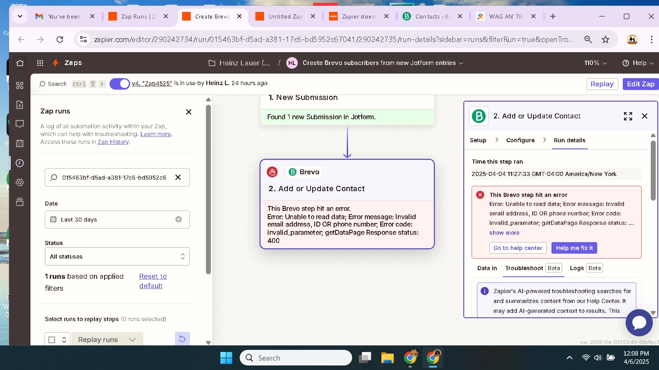Switch to the Run details tab
This screenshot has height=370, width=659.
(x=569, y=140)
